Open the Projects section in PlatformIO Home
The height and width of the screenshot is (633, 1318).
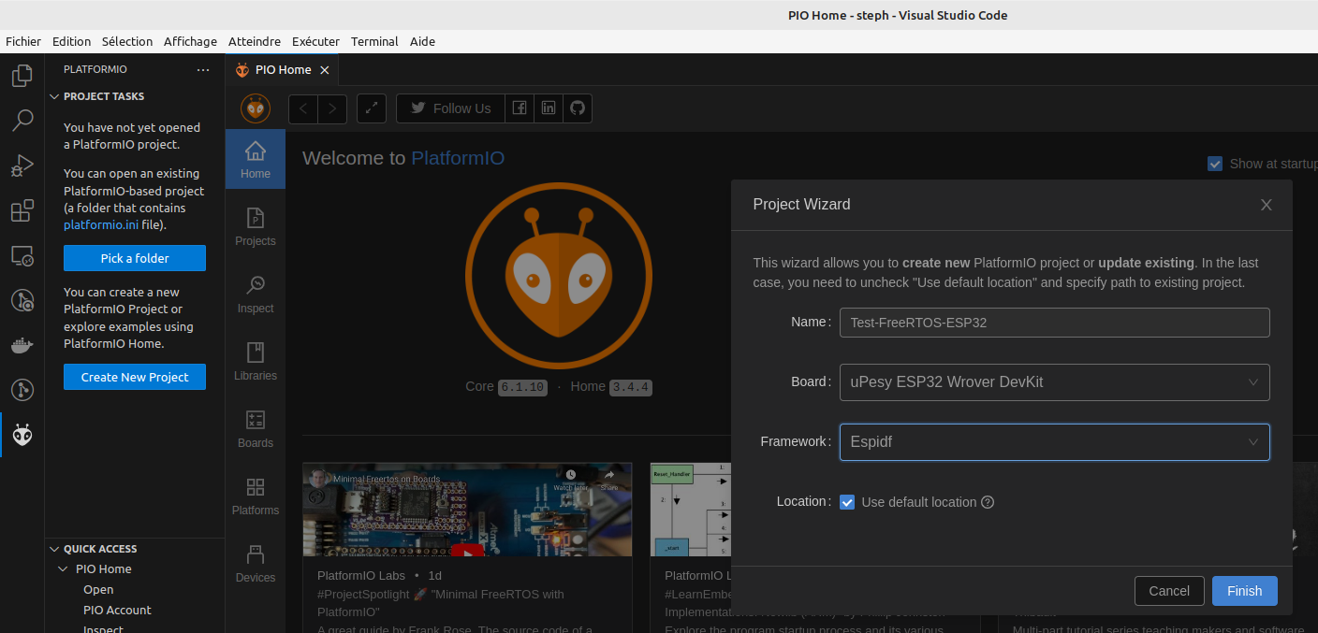click(x=255, y=224)
